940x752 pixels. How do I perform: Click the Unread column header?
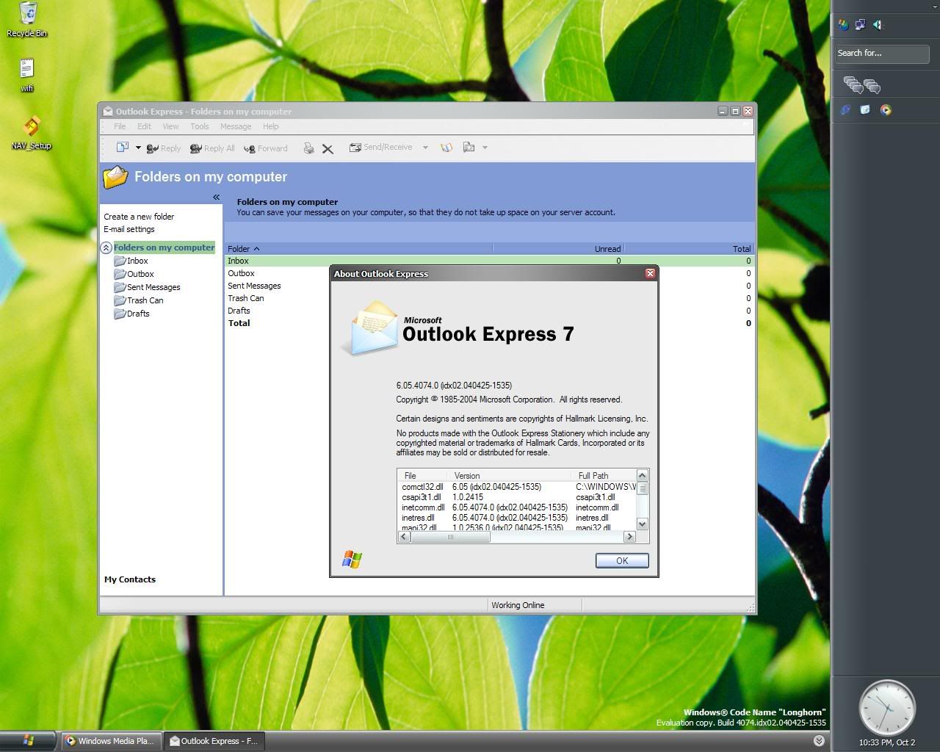(x=558, y=249)
